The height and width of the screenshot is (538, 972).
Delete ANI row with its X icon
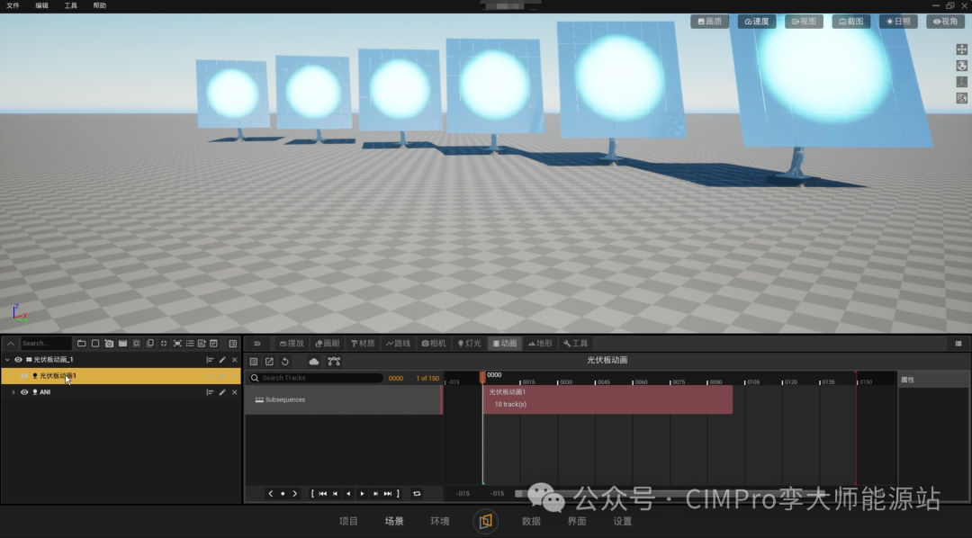[234, 392]
